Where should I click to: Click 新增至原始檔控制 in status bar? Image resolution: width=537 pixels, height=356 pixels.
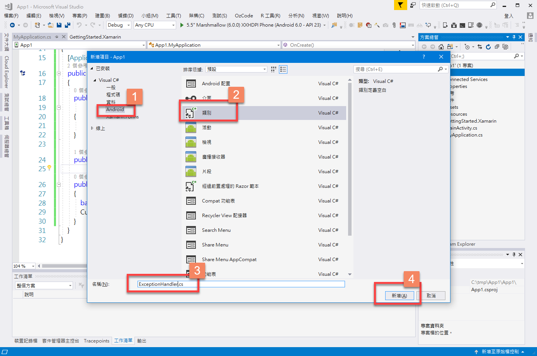click(500, 352)
